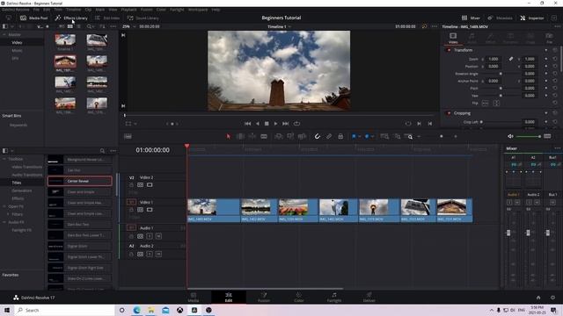Toggle the Linked Selection chain icon
Image resolution: width=563 pixels, height=316 pixels.
point(329,137)
